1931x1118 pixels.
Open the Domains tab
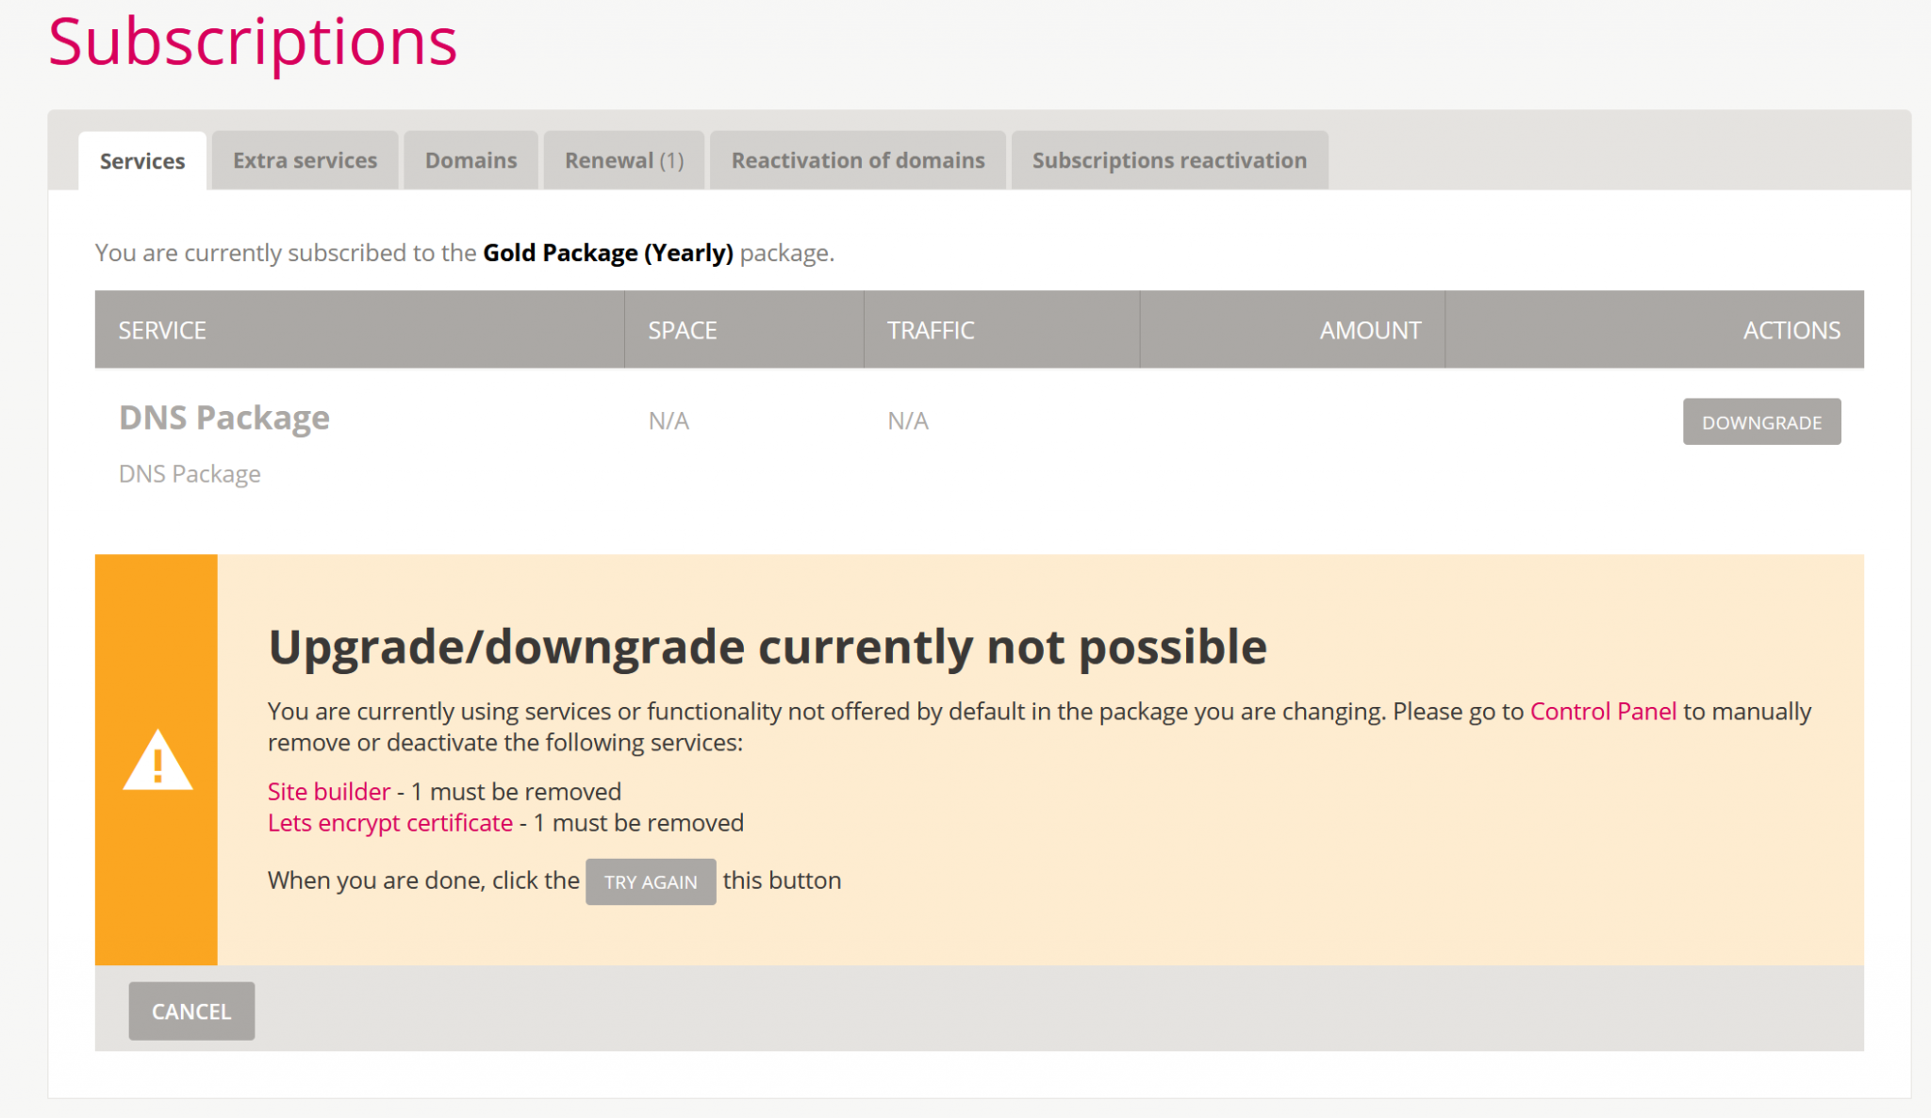pos(470,160)
